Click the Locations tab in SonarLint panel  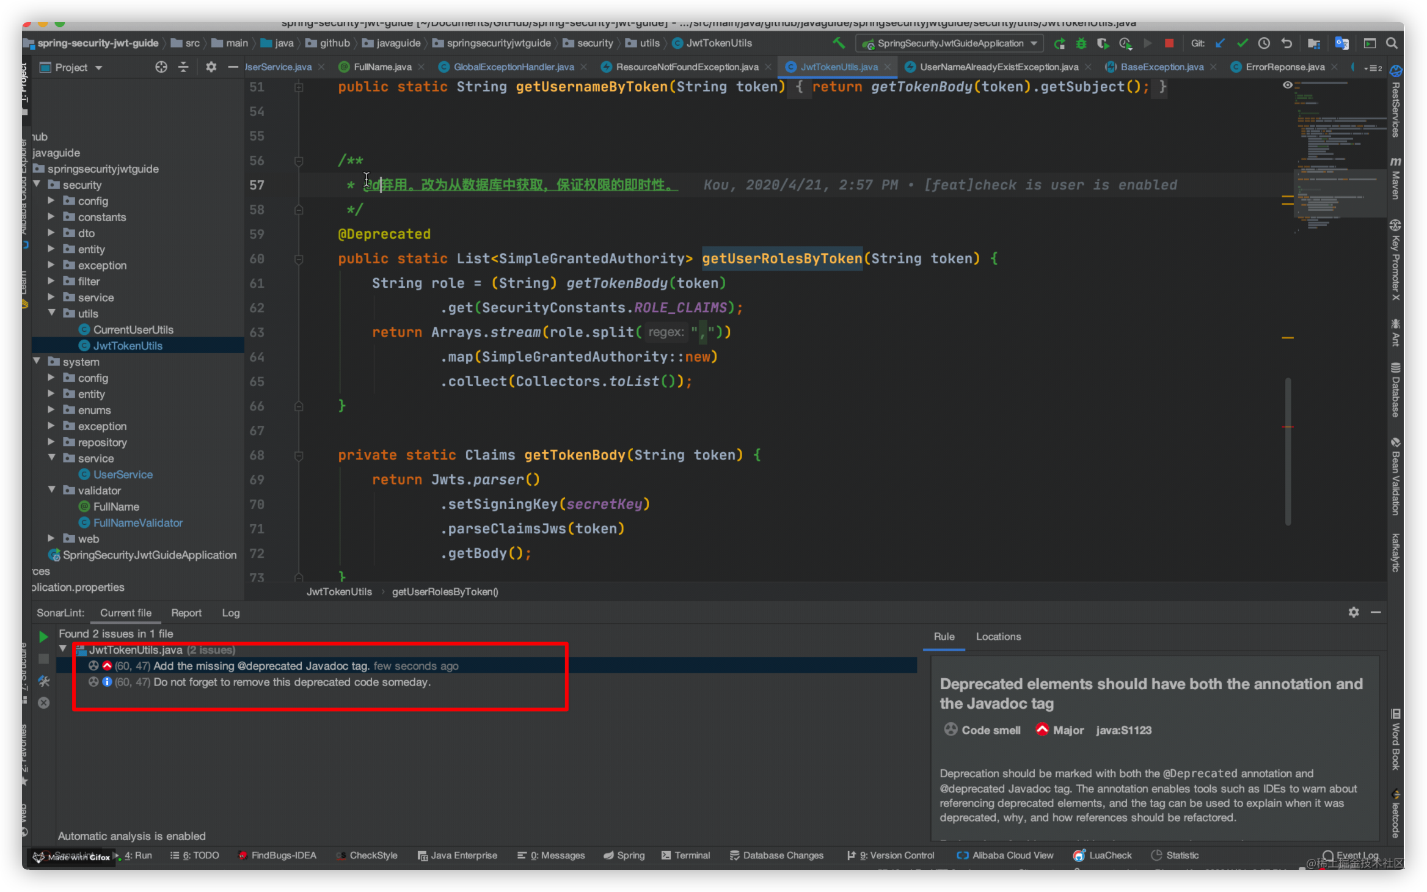coord(998,635)
